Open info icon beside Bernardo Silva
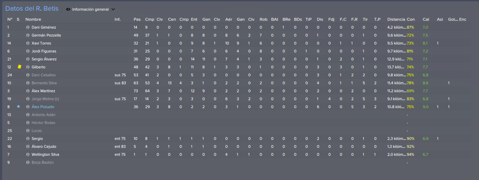 click(28, 83)
